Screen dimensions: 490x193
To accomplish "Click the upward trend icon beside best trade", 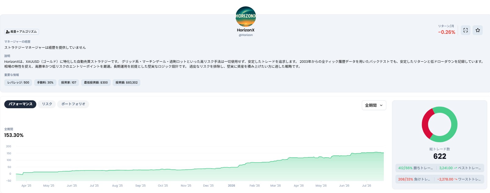I will point(455,168).
